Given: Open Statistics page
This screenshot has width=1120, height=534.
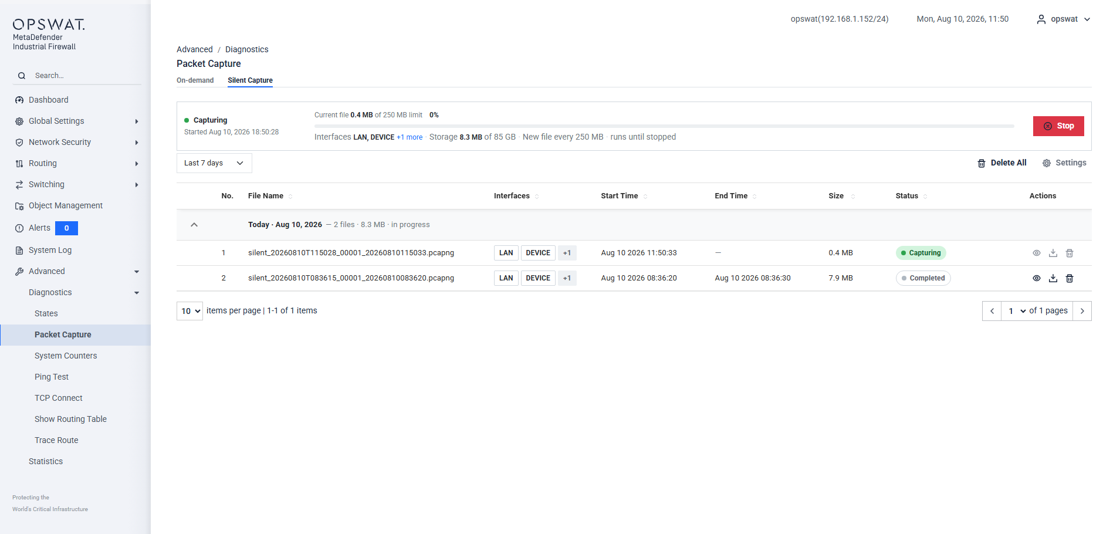Looking at the screenshot, I should pyautogui.click(x=46, y=461).
